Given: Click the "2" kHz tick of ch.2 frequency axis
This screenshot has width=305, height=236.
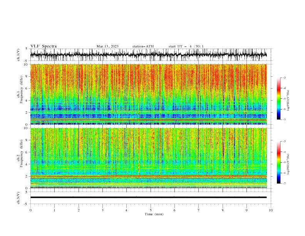Looking at the screenshot, I should (27, 176).
